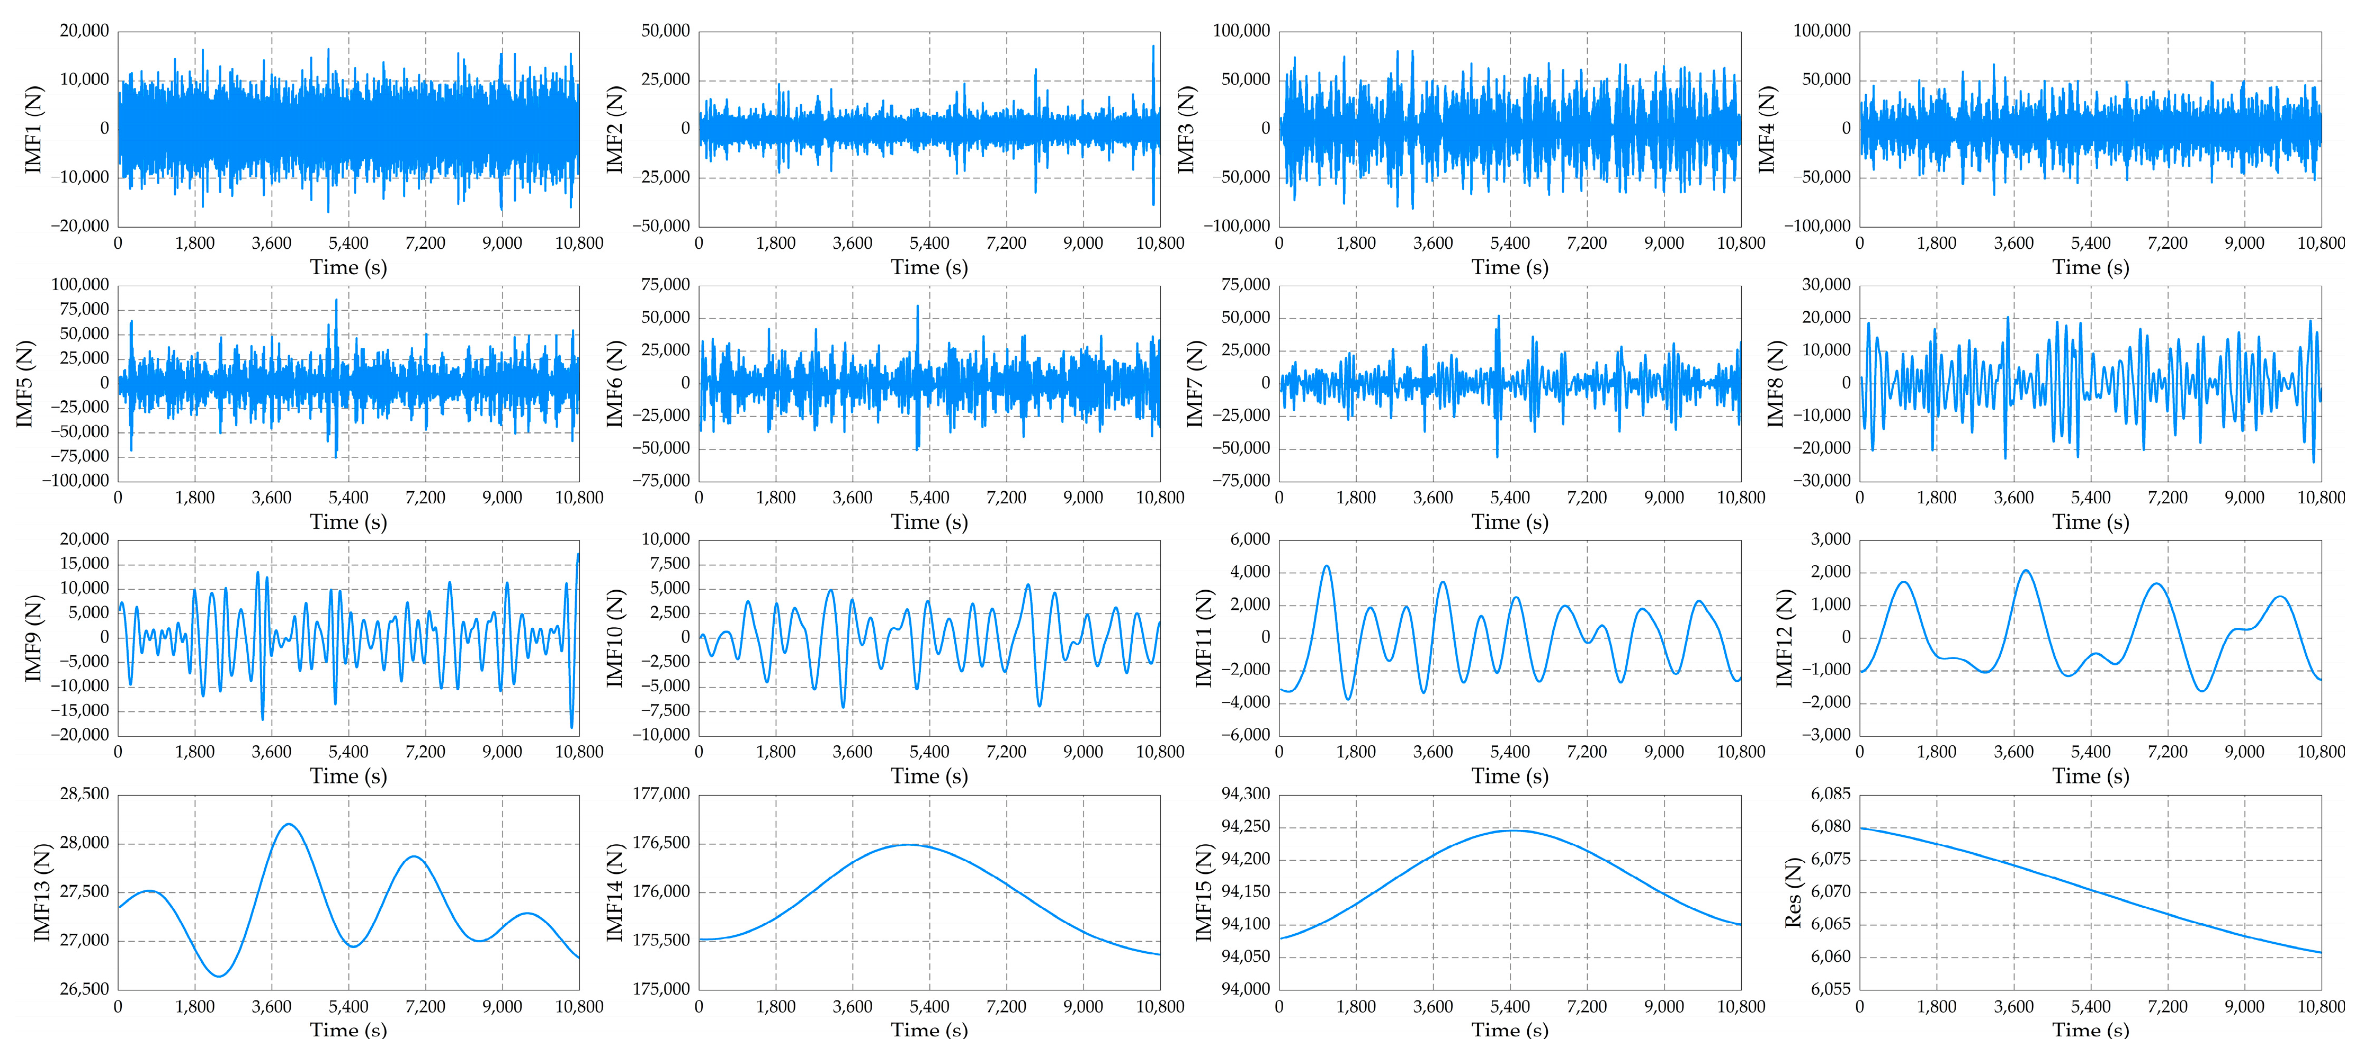Click the IMF10 signal plot area

(929, 637)
